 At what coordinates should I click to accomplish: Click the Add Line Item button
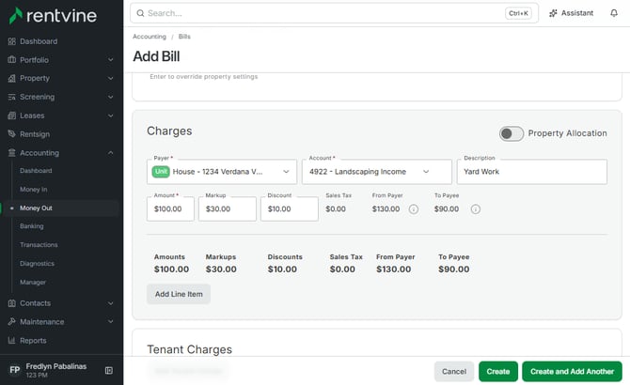(179, 294)
